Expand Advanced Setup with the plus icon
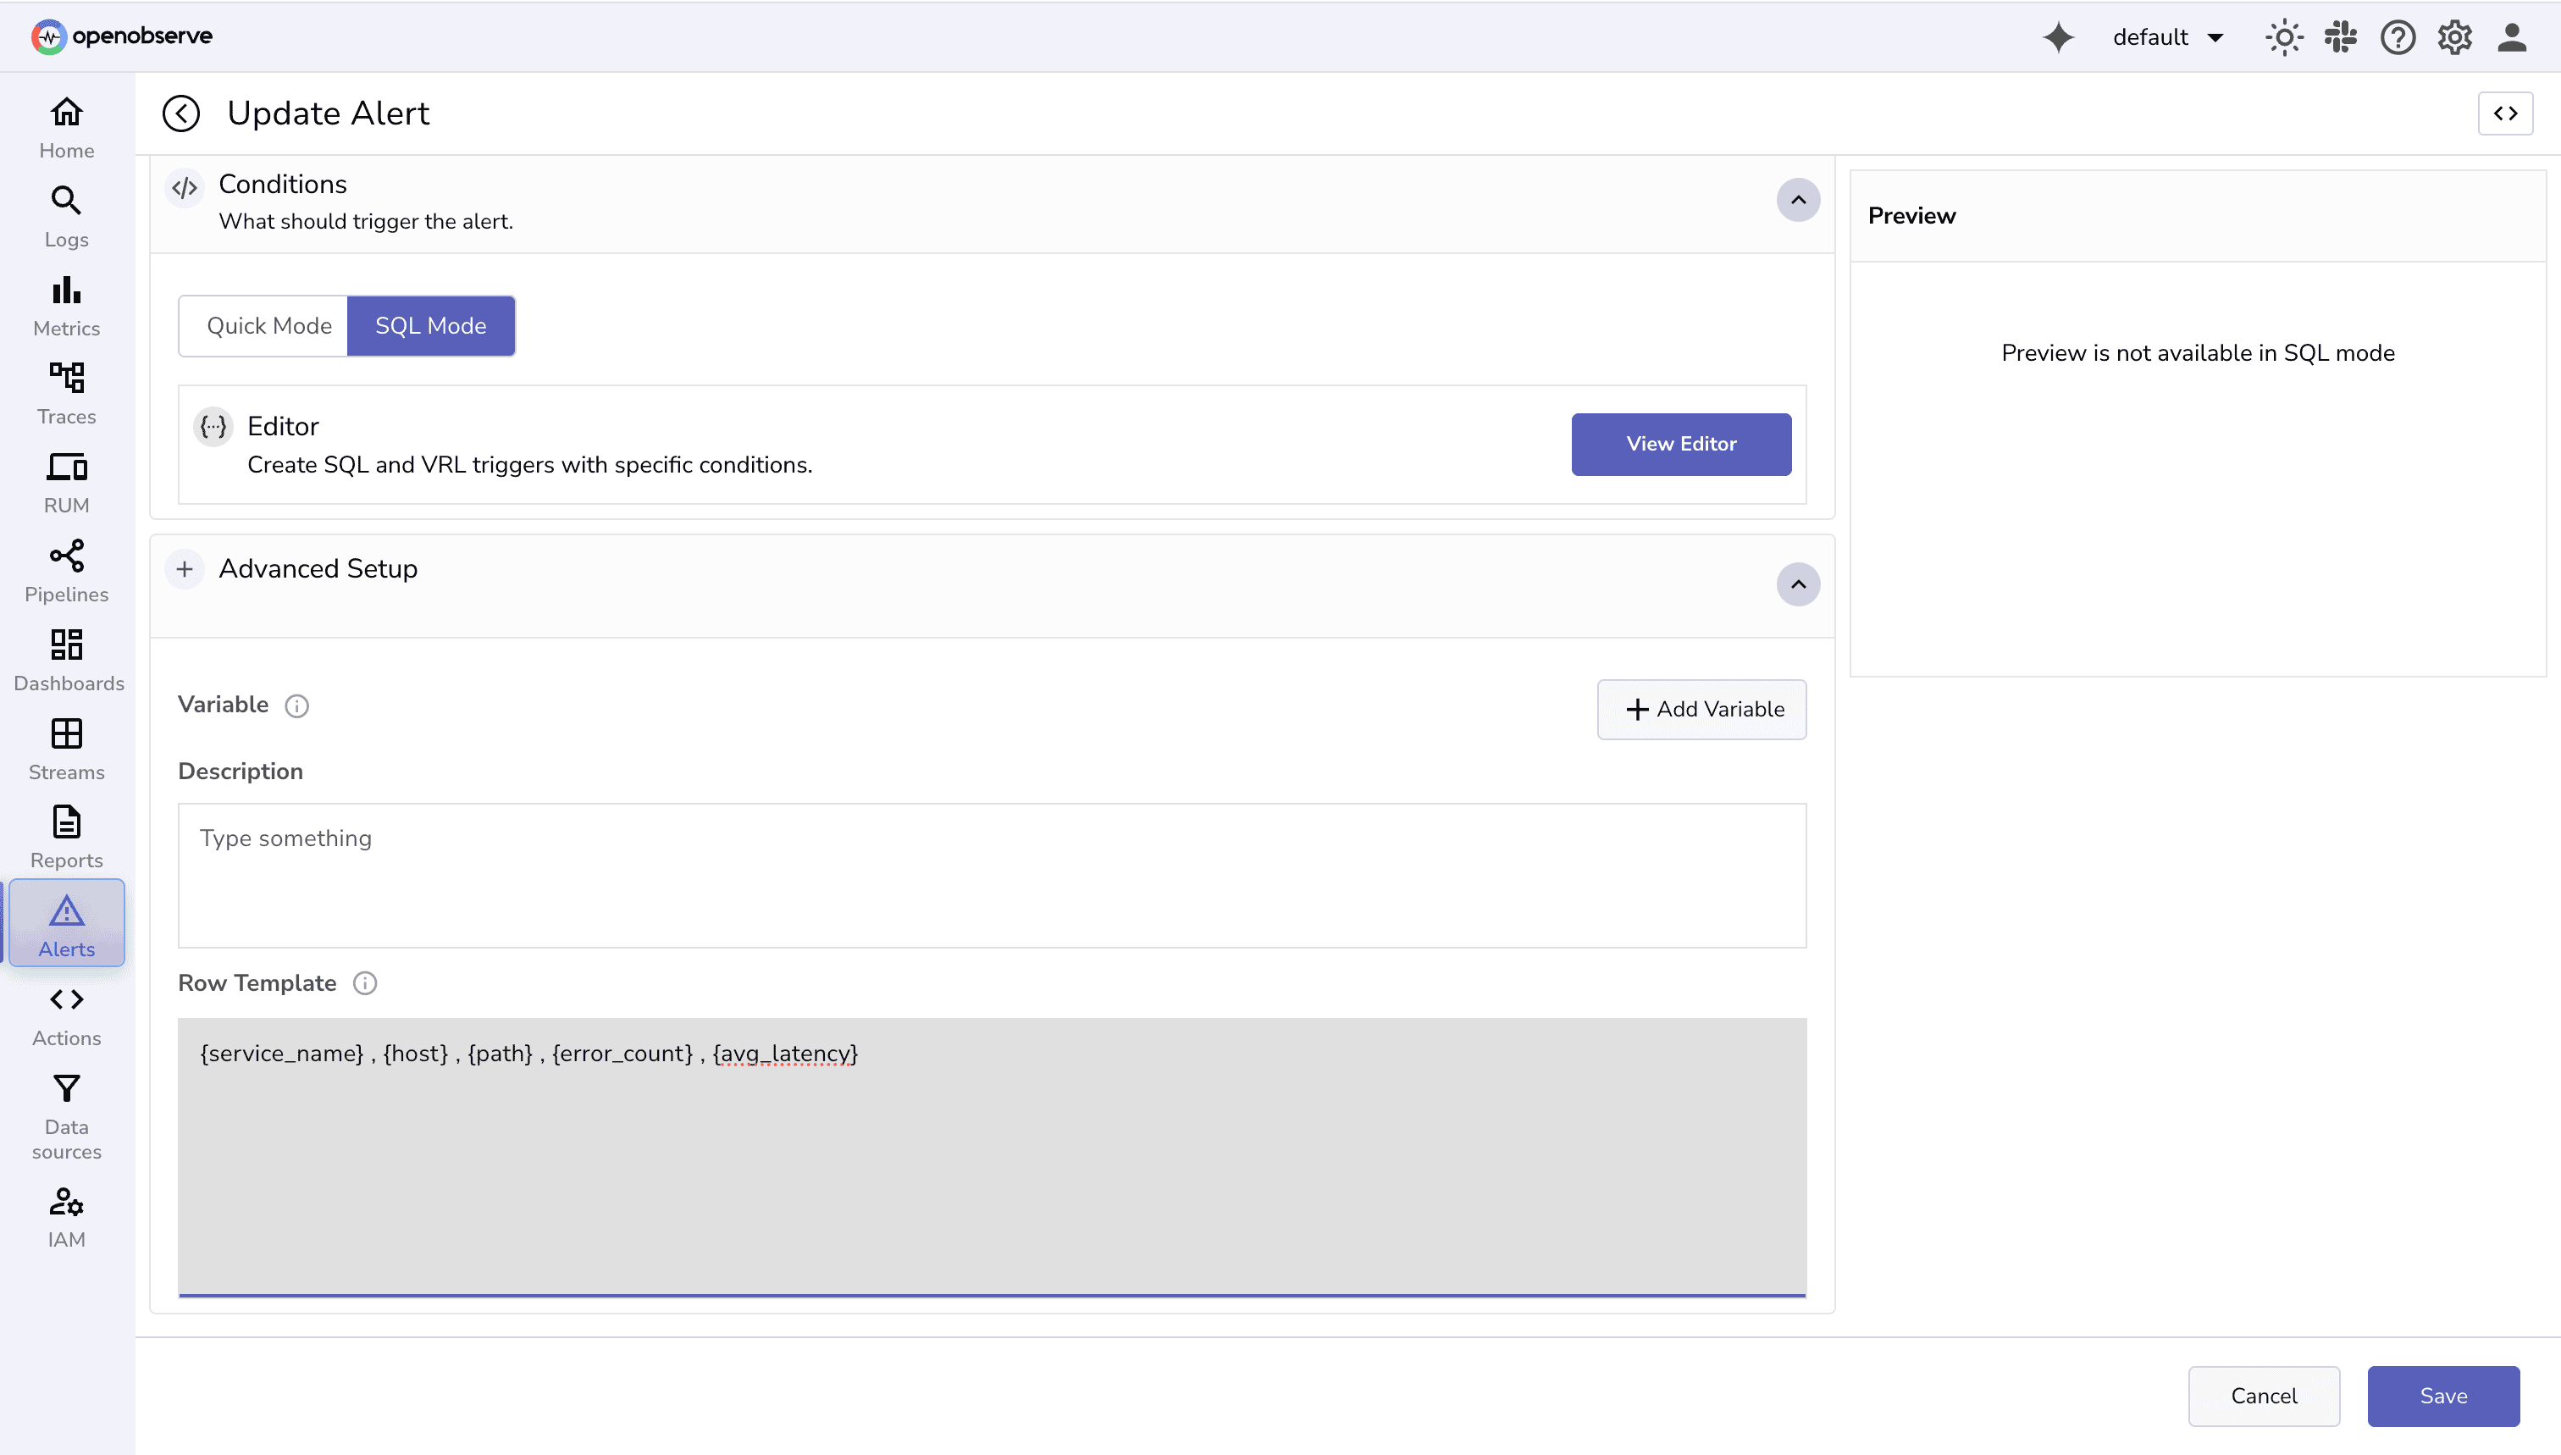Screen dimensions: 2561x1455 pyautogui.click(x=184, y=568)
